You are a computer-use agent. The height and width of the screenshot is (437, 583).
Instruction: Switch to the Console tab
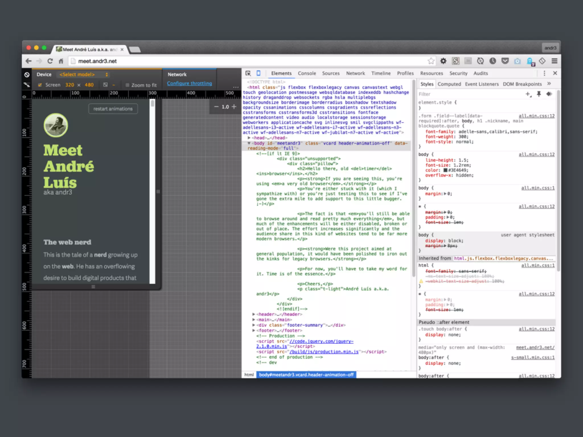307,73
